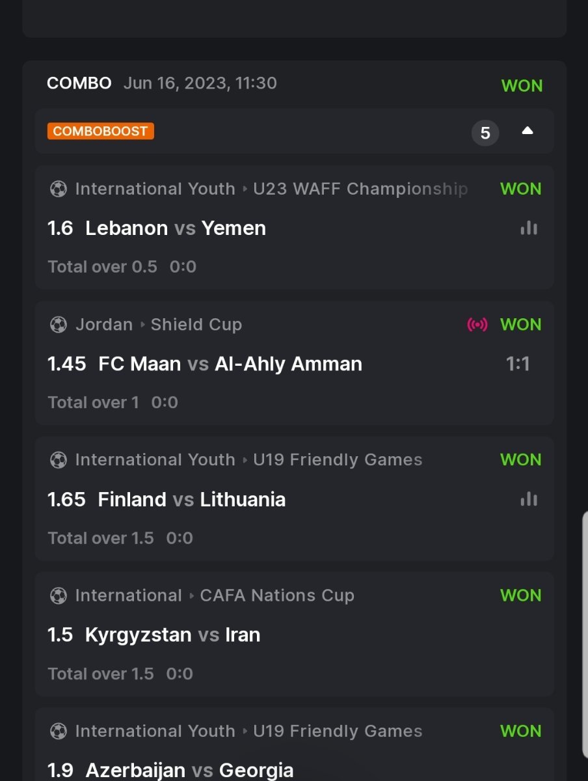This screenshot has height=781, width=588.
Task: Click soccer ball icon beside U23 WAFF Championship
Action: 59,189
